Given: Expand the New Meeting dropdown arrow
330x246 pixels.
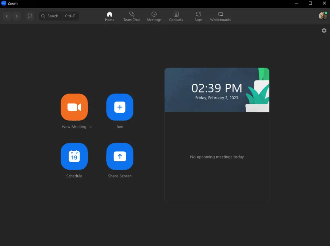Looking at the screenshot, I should click(91, 127).
